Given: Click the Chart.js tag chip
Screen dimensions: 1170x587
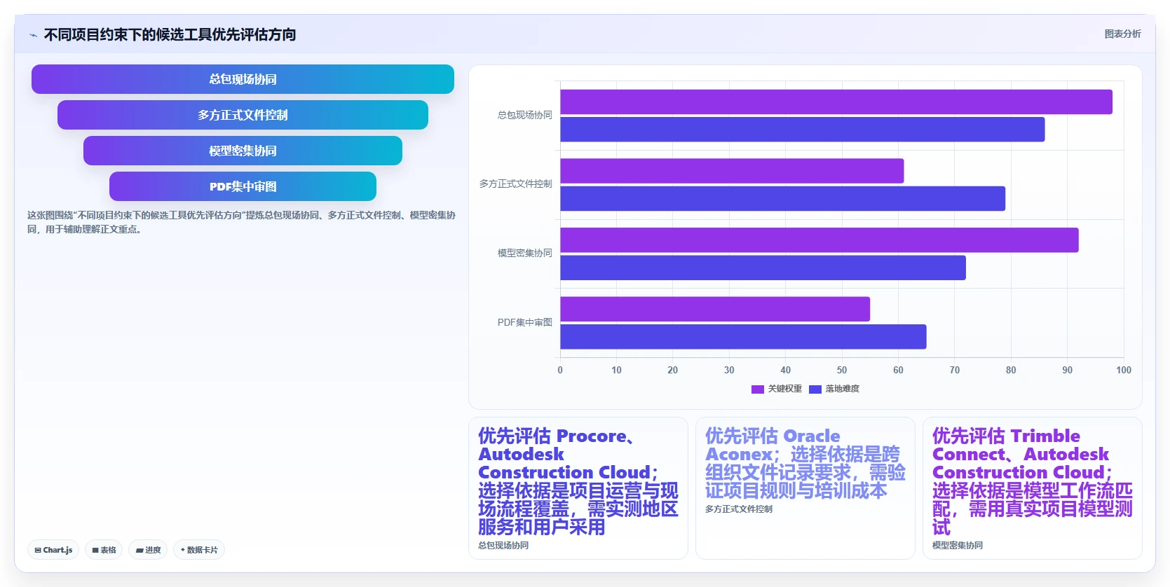Looking at the screenshot, I should 53,550.
